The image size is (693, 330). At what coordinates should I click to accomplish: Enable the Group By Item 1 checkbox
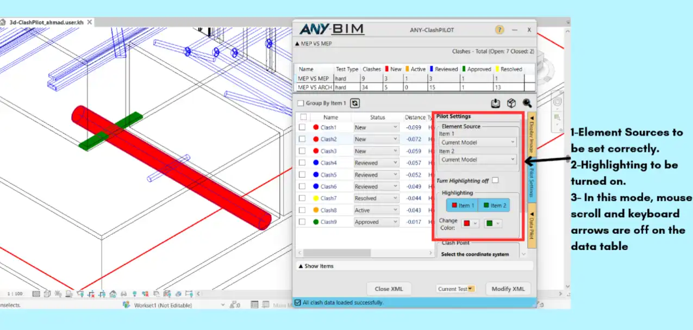pos(301,103)
